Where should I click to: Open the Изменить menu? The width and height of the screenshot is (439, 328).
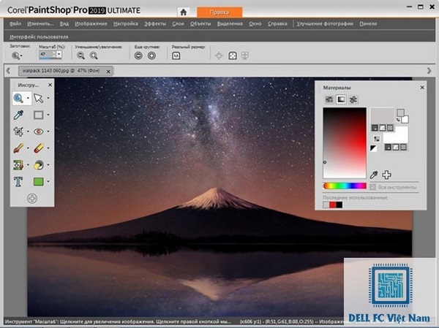click(40, 24)
